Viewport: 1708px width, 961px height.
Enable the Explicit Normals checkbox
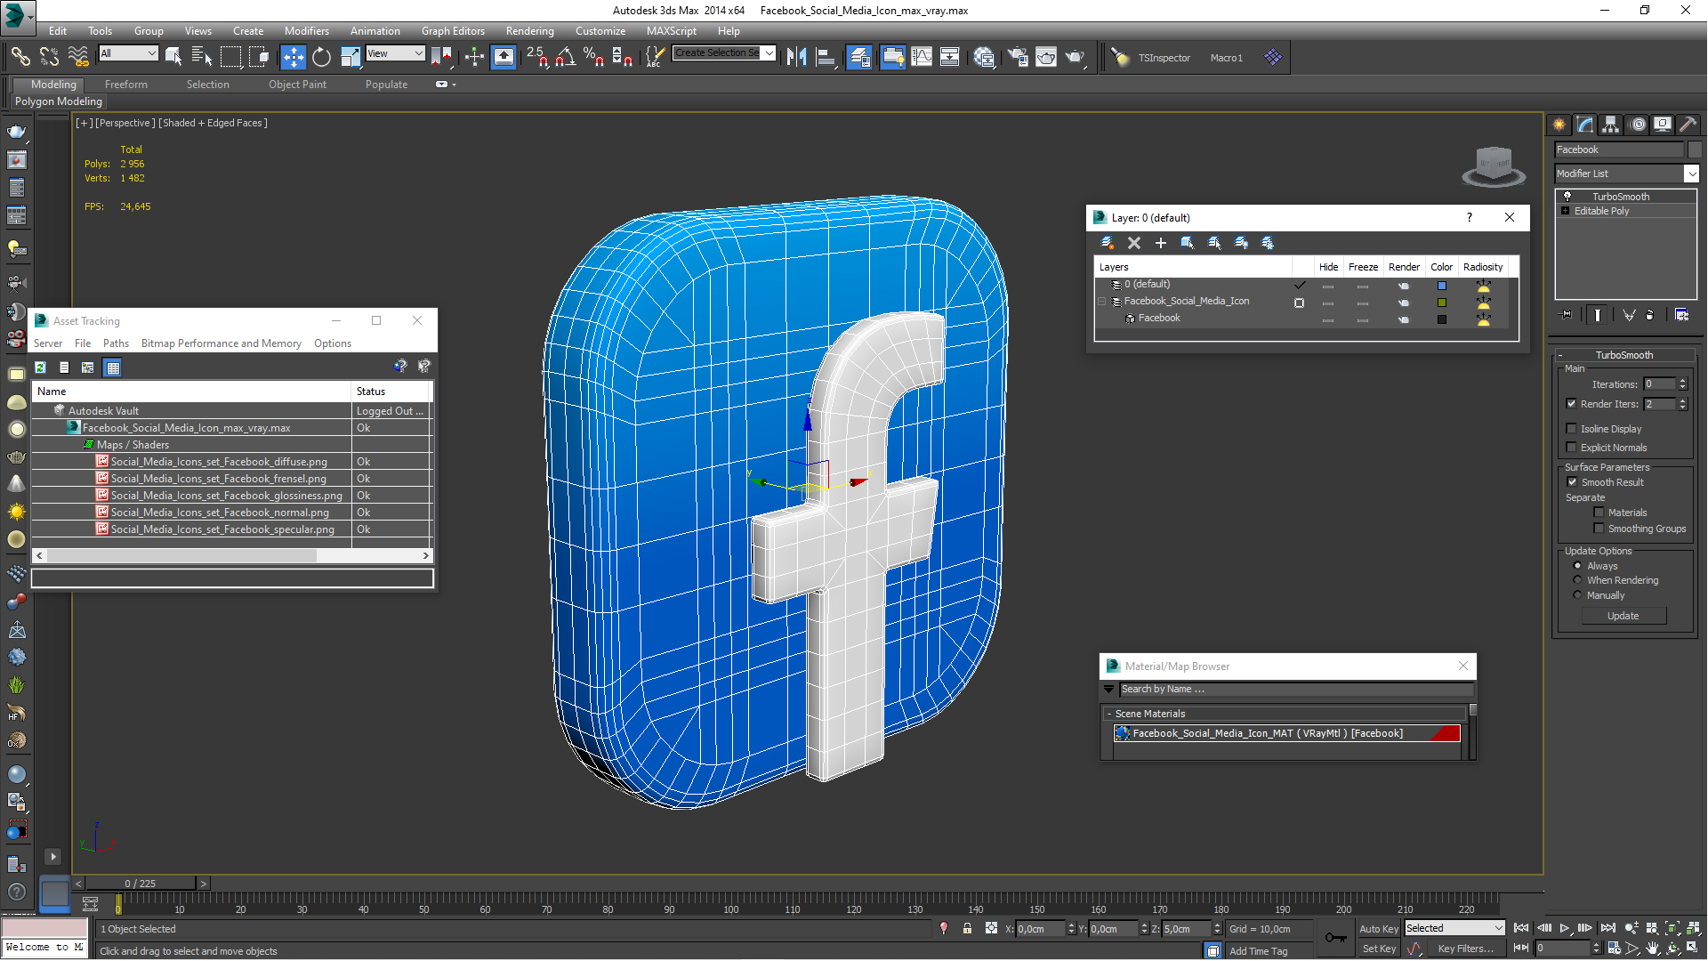(1571, 448)
